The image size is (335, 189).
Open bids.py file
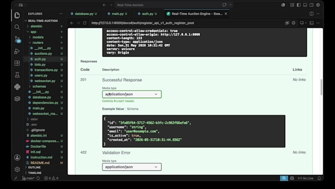coord(40,65)
